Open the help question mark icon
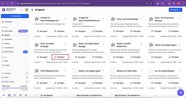Screen dimensions: 186x98 point(15,95)
